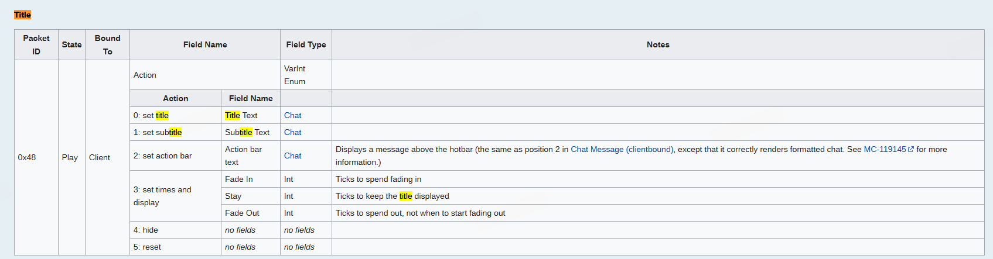
Task: Click the '4: hide' action cell
Action: click(x=146, y=230)
